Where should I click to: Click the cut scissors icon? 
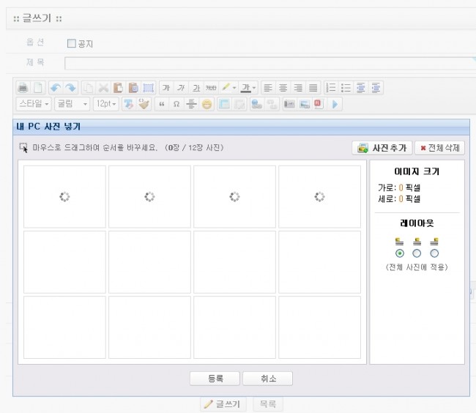click(103, 88)
